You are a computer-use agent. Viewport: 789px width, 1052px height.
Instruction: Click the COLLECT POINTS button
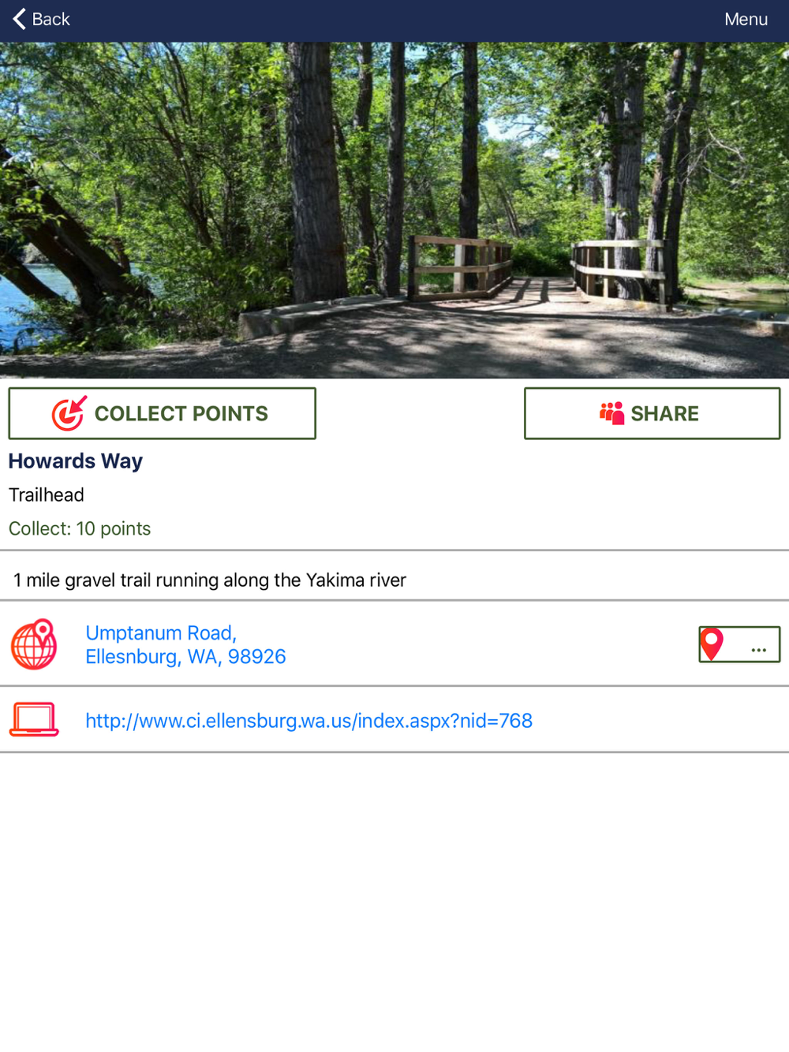click(162, 413)
